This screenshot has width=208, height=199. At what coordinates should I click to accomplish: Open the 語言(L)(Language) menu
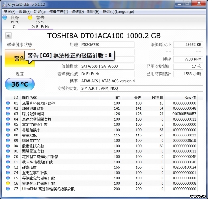[x=118, y=12]
